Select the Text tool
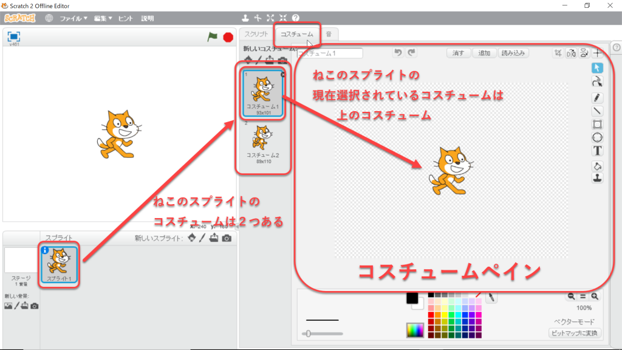Viewport: 622px width, 350px height. [x=597, y=151]
